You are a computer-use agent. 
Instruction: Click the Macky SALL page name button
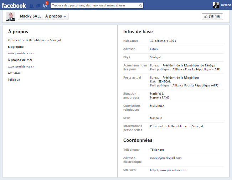point(31,16)
